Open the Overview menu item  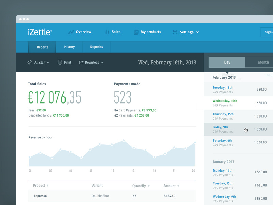click(x=84, y=32)
